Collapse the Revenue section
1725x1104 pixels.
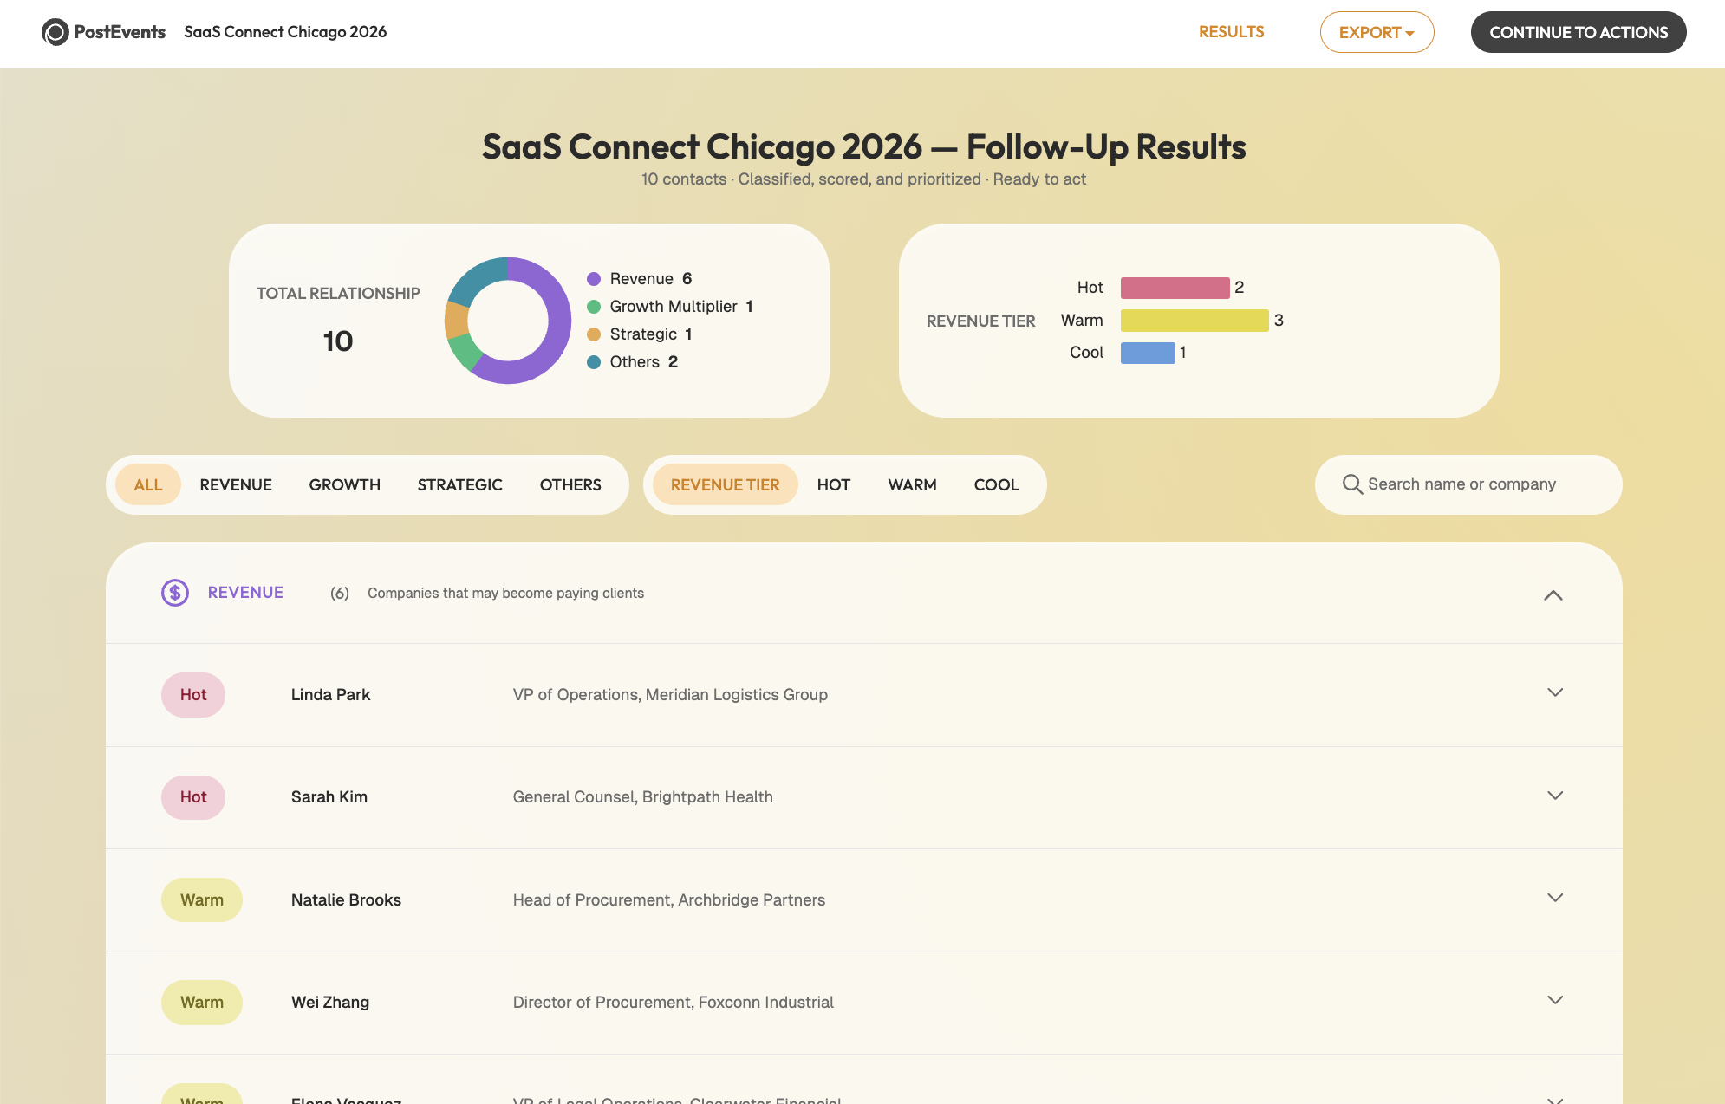click(1552, 595)
